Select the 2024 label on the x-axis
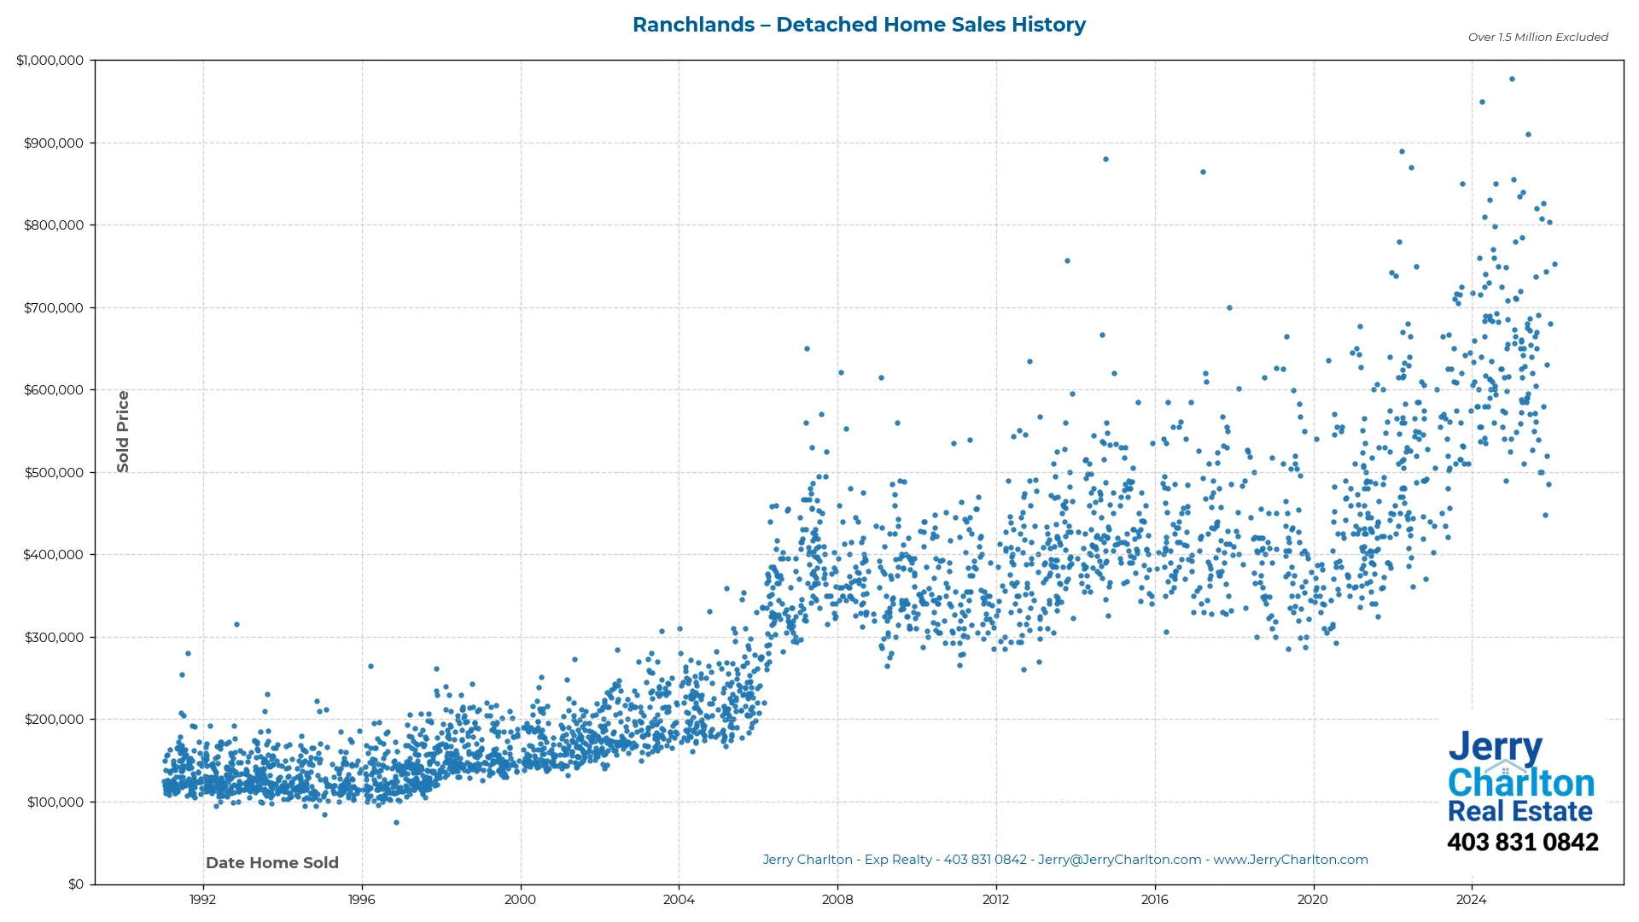 point(1471,899)
